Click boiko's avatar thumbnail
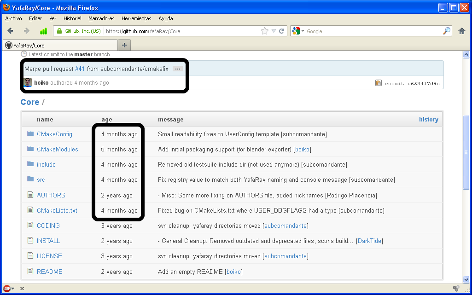 28,82
